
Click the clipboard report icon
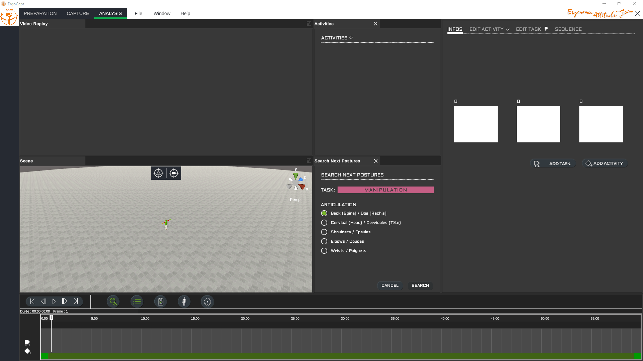161,302
